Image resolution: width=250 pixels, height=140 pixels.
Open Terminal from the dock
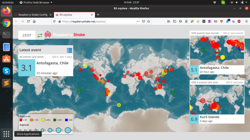6,35
